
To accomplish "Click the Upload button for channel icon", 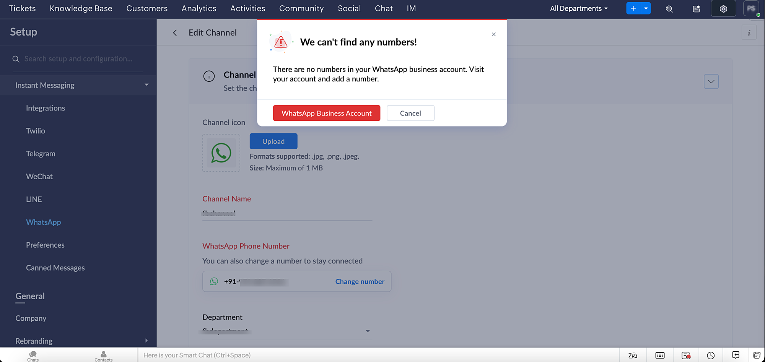I will tap(273, 141).
